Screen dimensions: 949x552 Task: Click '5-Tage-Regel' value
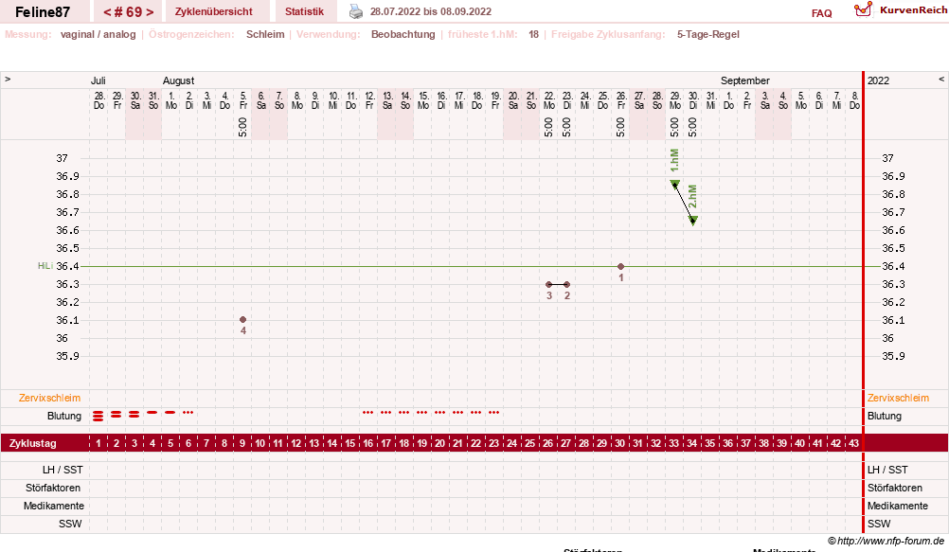pos(708,34)
